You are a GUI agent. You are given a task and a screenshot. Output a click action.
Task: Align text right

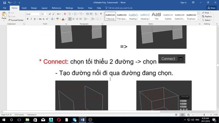tap(77, 19)
